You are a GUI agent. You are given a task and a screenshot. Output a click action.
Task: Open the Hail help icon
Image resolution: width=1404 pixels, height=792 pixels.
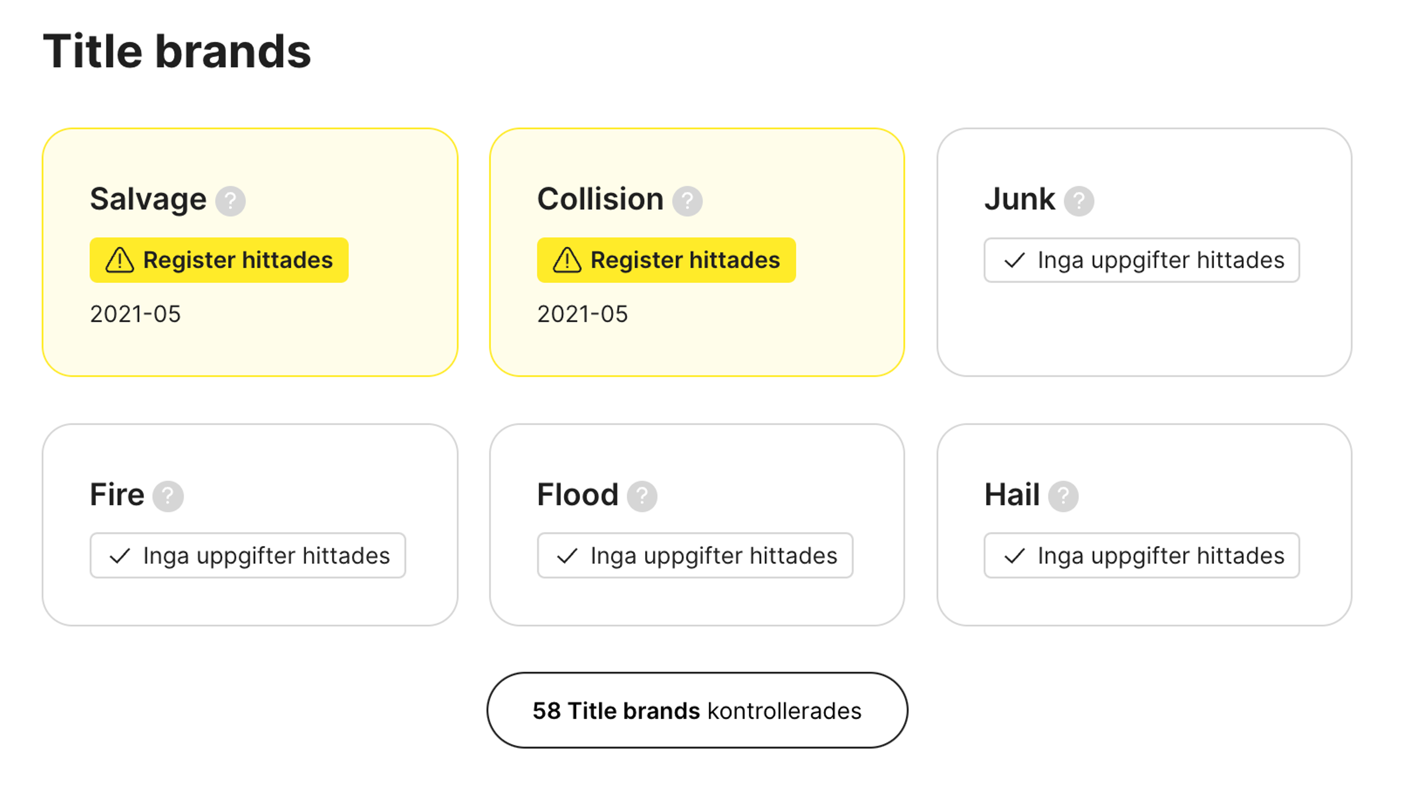tap(1063, 496)
